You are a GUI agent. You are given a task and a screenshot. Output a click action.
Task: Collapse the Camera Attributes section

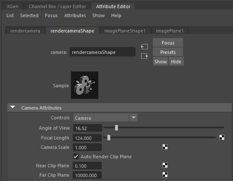13,107
